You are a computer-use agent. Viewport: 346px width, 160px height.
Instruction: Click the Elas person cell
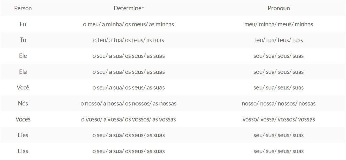(23, 151)
